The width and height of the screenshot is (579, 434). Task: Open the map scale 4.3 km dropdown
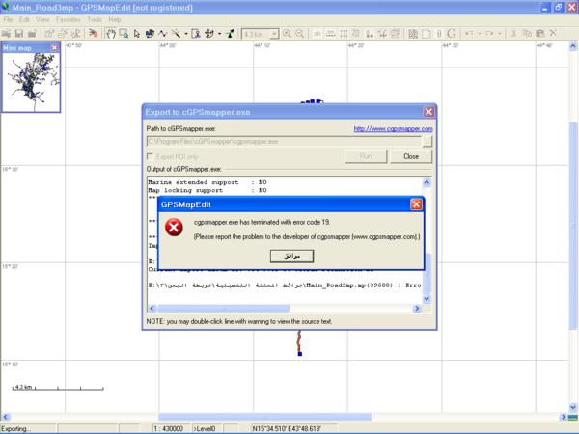[x=274, y=34]
